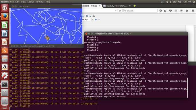Open the Firefox hamburger menu
This screenshot has height=110, width=196.
click(x=193, y=11)
